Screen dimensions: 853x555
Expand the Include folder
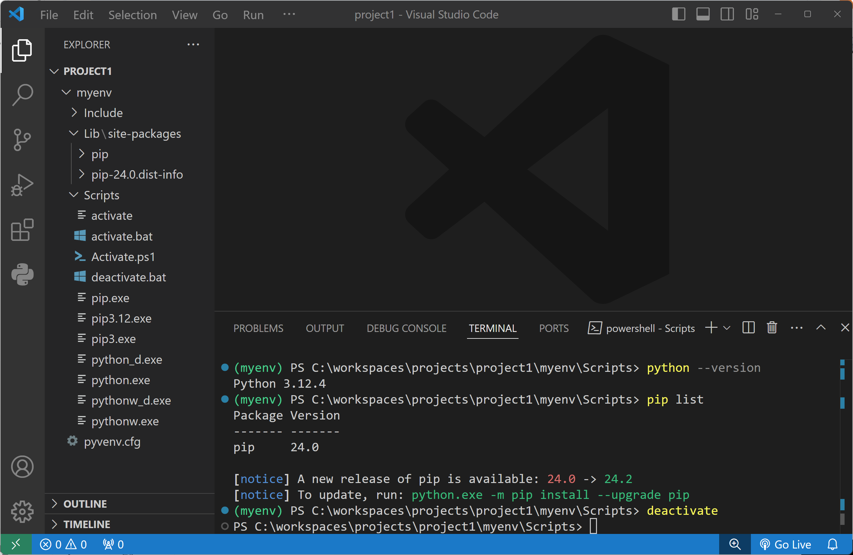[x=103, y=113]
